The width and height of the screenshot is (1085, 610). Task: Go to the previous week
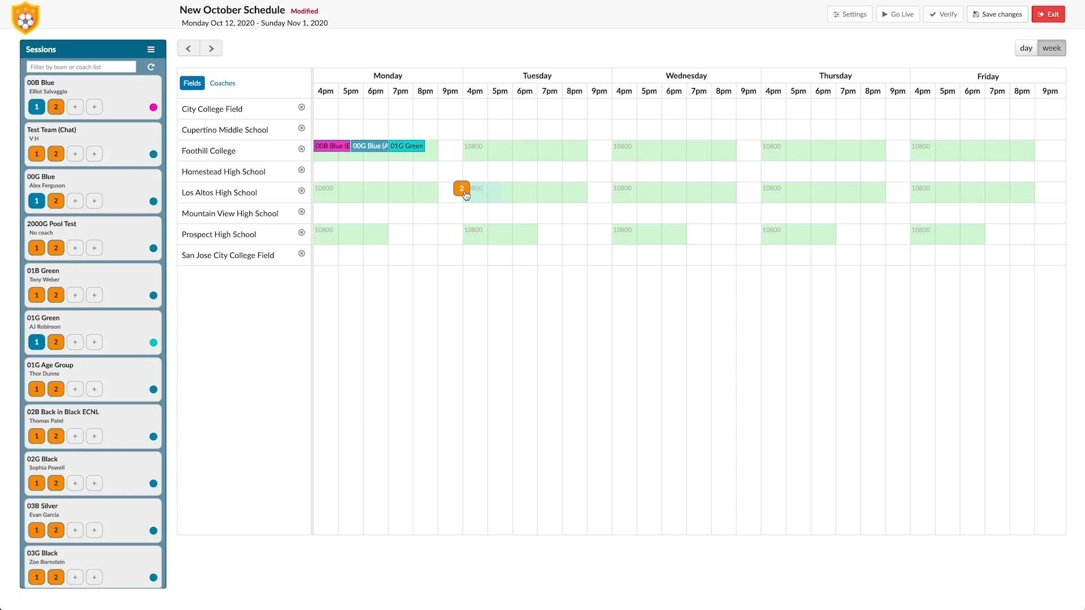point(188,49)
